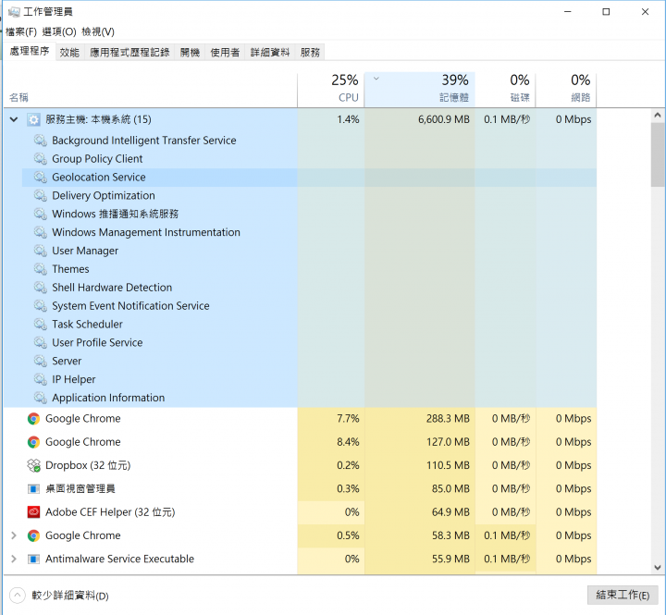Click the vertical scrollbar thumb
Image resolution: width=666 pixels, height=615 pixels.
pyautogui.click(x=658, y=154)
